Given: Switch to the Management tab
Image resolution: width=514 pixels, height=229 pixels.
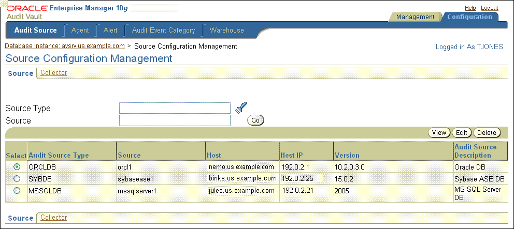Looking at the screenshot, I should click(x=415, y=17).
